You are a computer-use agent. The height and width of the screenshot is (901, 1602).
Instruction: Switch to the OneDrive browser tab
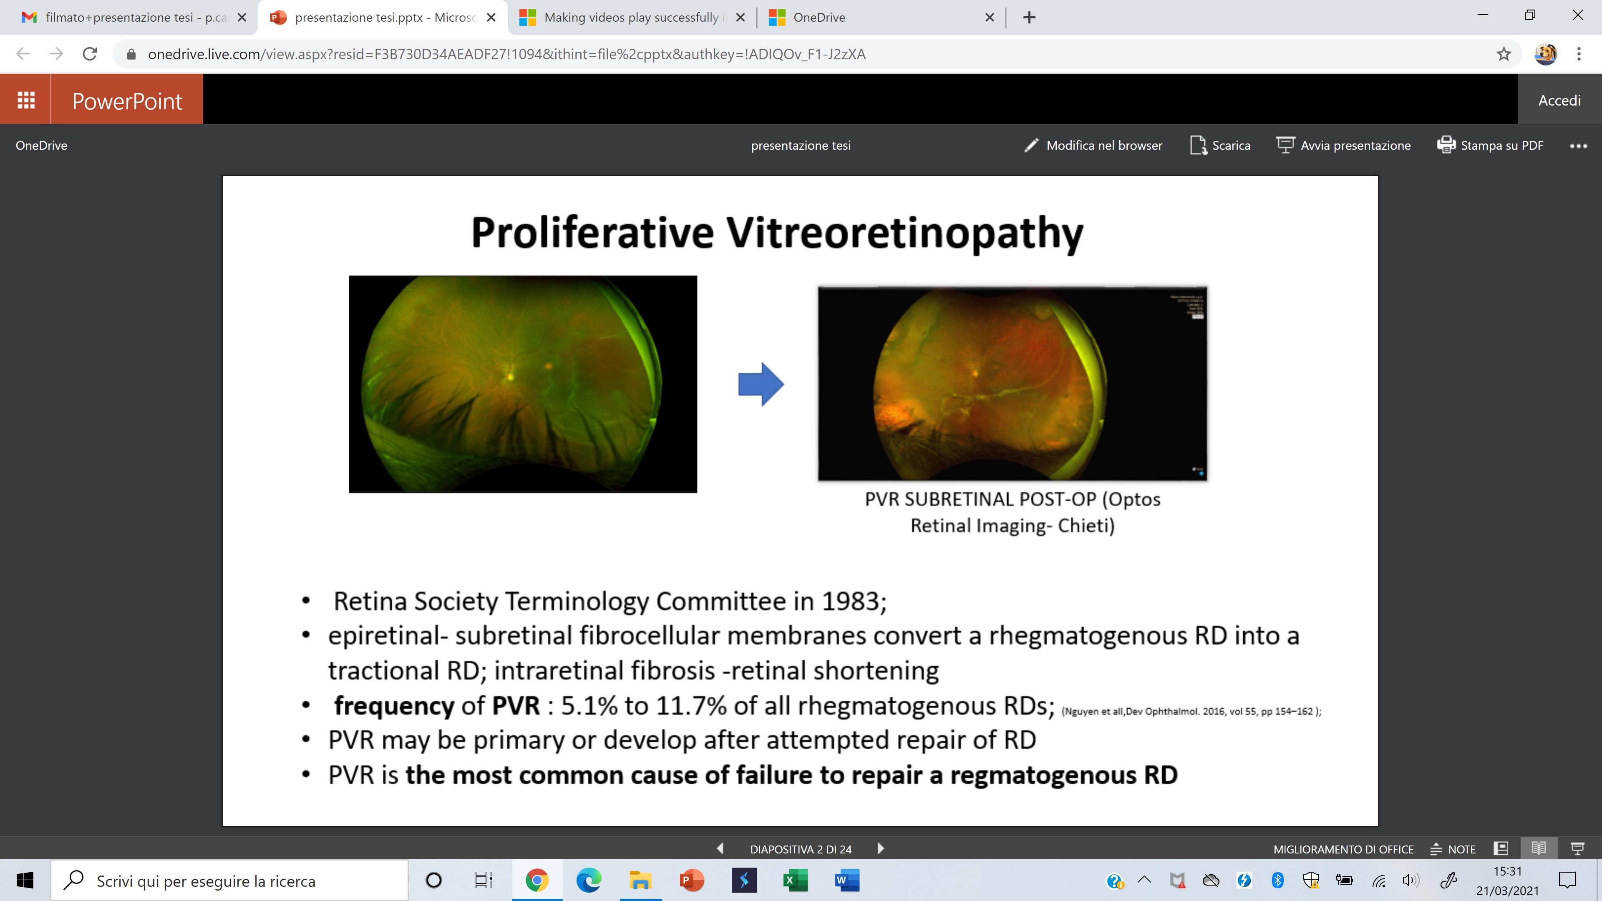pos(871,18)
